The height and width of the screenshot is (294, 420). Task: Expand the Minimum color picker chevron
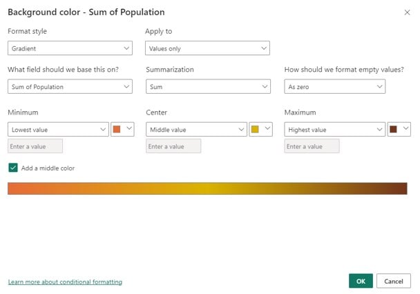129,128
